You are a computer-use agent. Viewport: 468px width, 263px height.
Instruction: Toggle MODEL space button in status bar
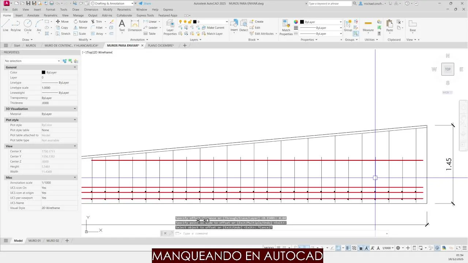point(269,248)
